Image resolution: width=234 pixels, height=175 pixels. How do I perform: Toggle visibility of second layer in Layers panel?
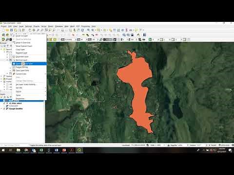click(4, 103)
